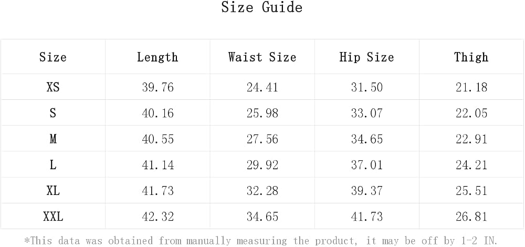Click the Size Guide title
The width and height of the screenshot is (525, 247).
pos(262,7)
